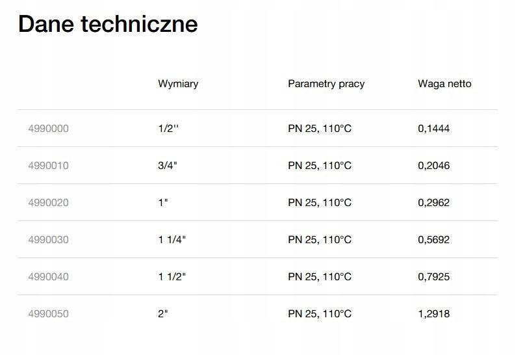
Task: Click the 2" dimension cell
Action: pos(163,314)
